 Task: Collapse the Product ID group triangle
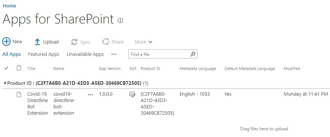pos(5,83)
